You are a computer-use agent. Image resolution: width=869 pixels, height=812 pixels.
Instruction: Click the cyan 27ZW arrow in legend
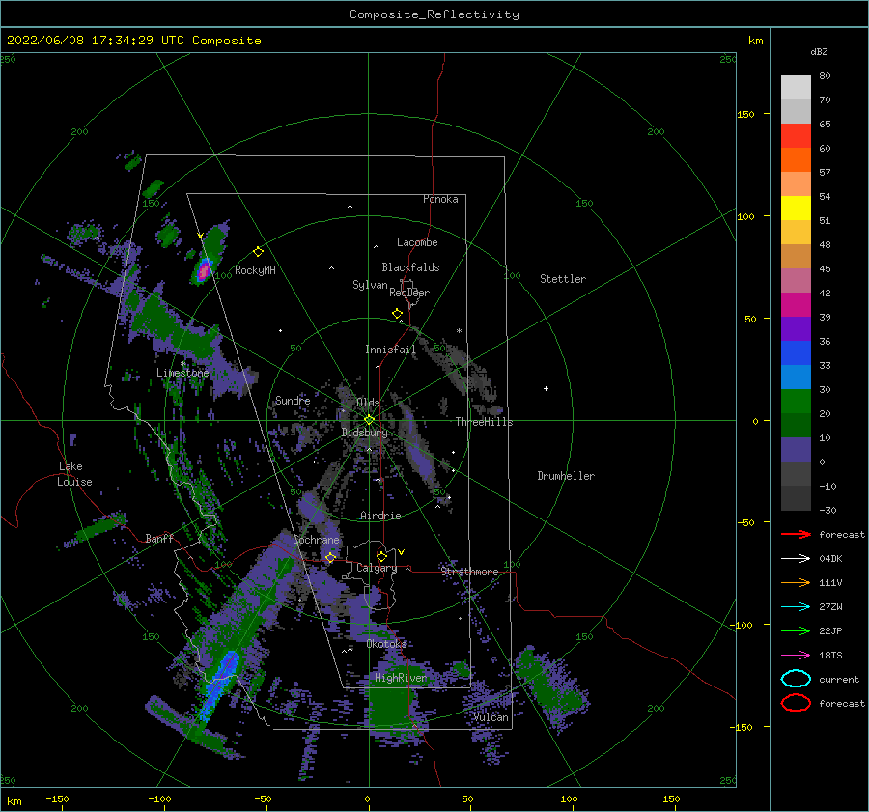(796, 606)
